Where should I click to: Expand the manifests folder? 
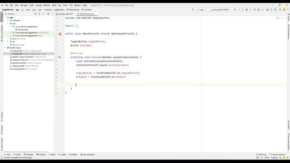pyautogui.click(x=8, y=20)
